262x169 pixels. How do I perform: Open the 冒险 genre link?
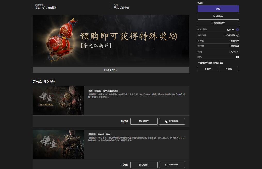(37, 8)
